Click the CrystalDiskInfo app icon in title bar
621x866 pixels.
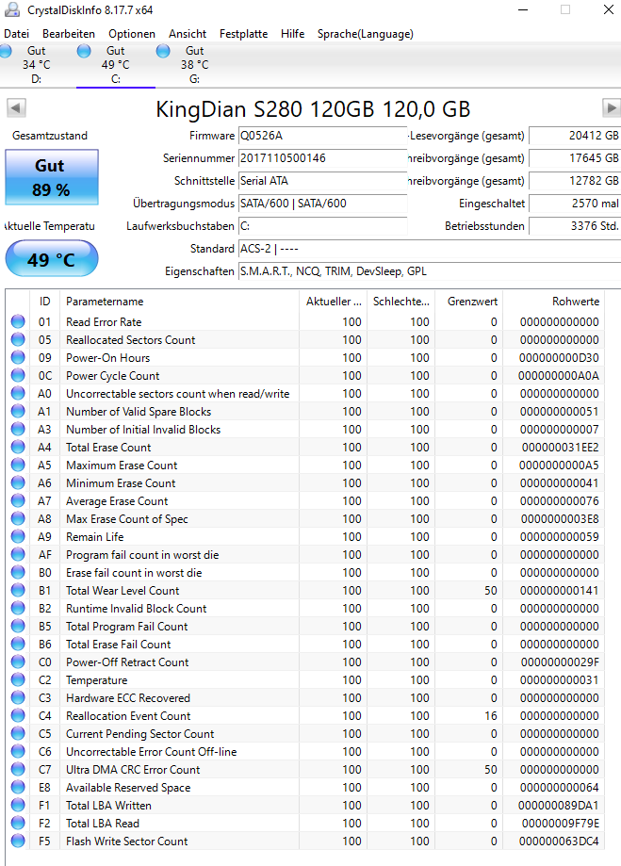coord(11,9)
